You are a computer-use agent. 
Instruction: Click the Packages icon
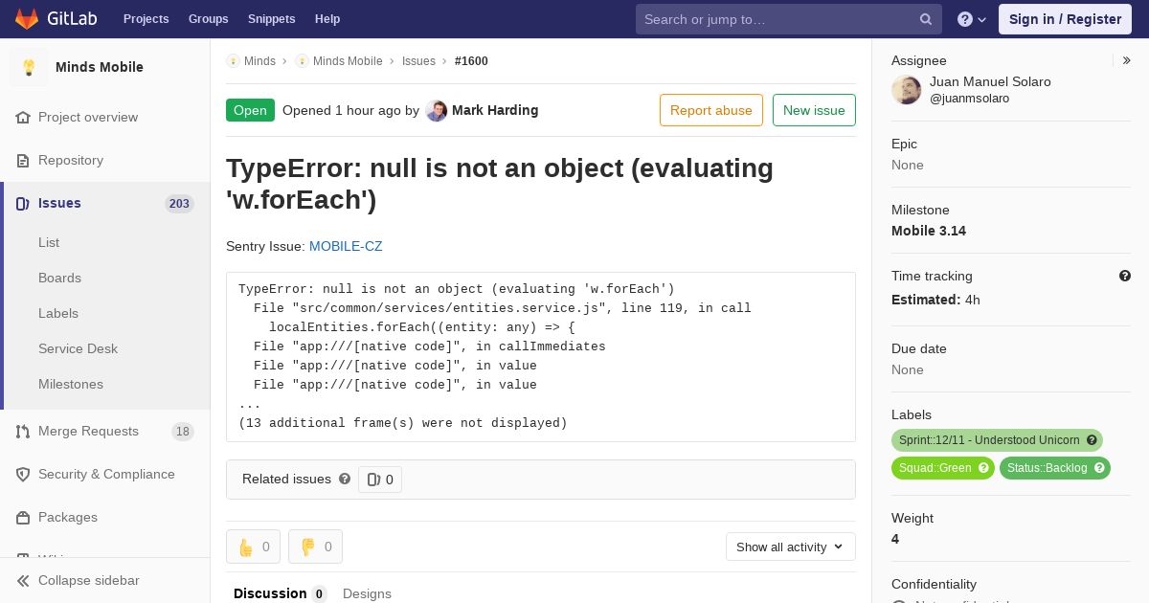(x=23, y=517)
